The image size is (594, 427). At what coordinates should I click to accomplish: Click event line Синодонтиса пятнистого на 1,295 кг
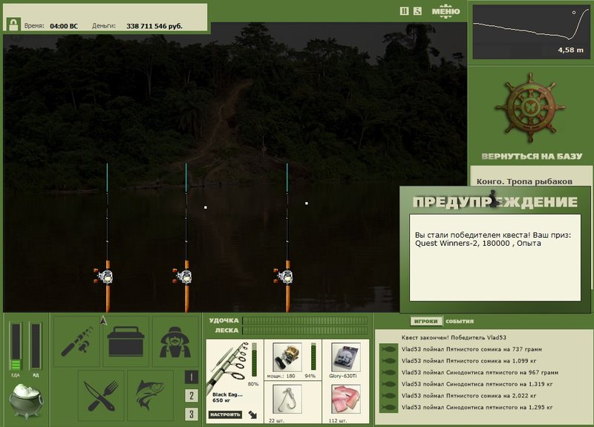point(477,407)
